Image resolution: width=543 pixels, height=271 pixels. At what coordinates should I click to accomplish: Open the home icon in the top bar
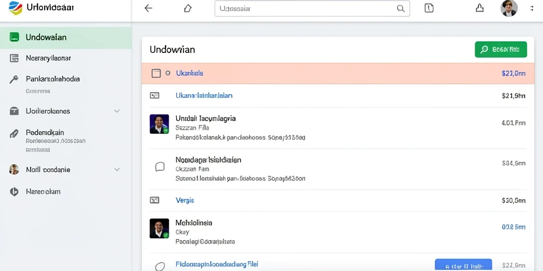[187, 8]
